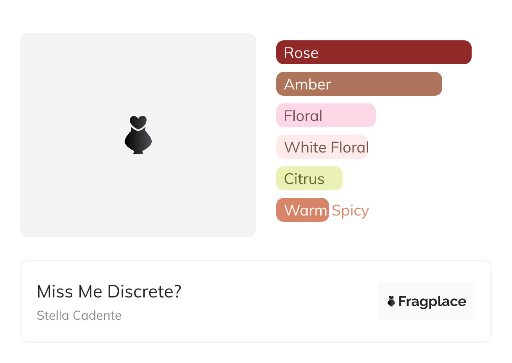This screenshot has height=363, width=512.
Task: Click the 'Spicy' text beside the orange bar
Action: tap(350, 210)
